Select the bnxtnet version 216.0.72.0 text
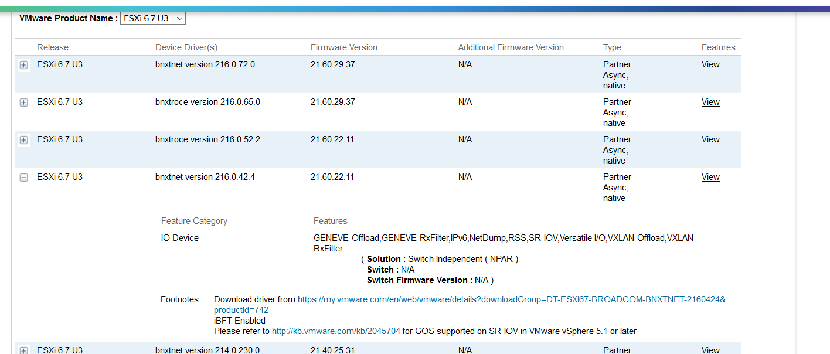 [x=205, y=64]
